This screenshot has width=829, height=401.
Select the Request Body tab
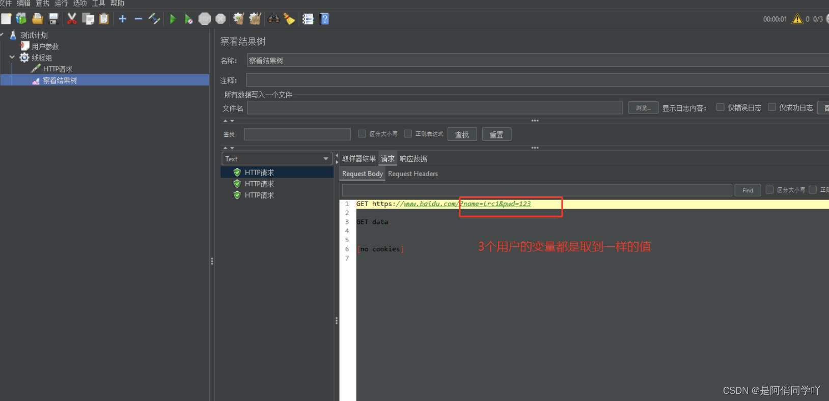362,174
